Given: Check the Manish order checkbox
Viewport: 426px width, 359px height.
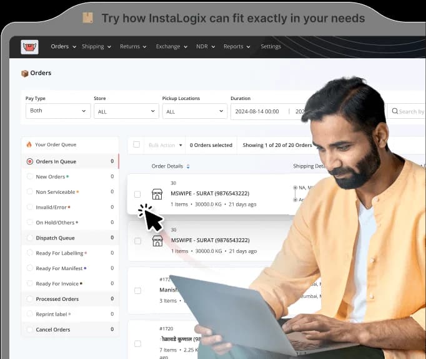Looking at the screenshot, I should (138, 291).
